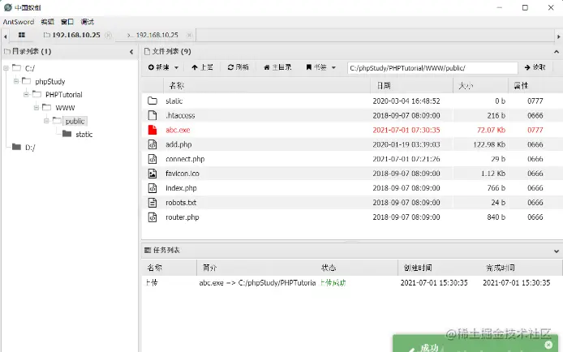
Task: Click the 目录列表 panel title icon
Action: 6,52
